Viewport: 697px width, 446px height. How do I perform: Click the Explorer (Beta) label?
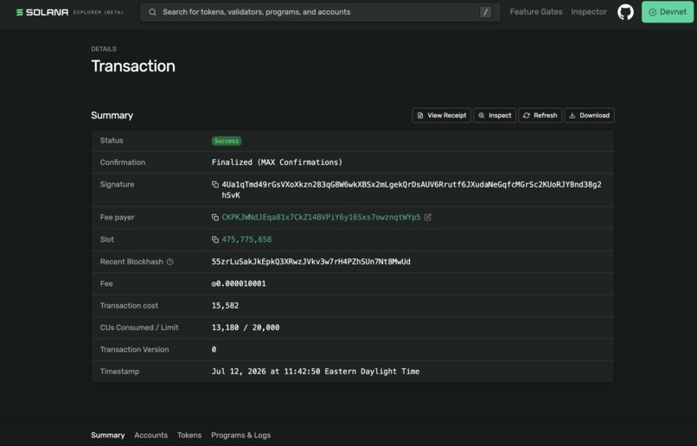[99, 12]
